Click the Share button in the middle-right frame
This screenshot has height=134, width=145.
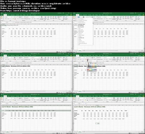140,56
